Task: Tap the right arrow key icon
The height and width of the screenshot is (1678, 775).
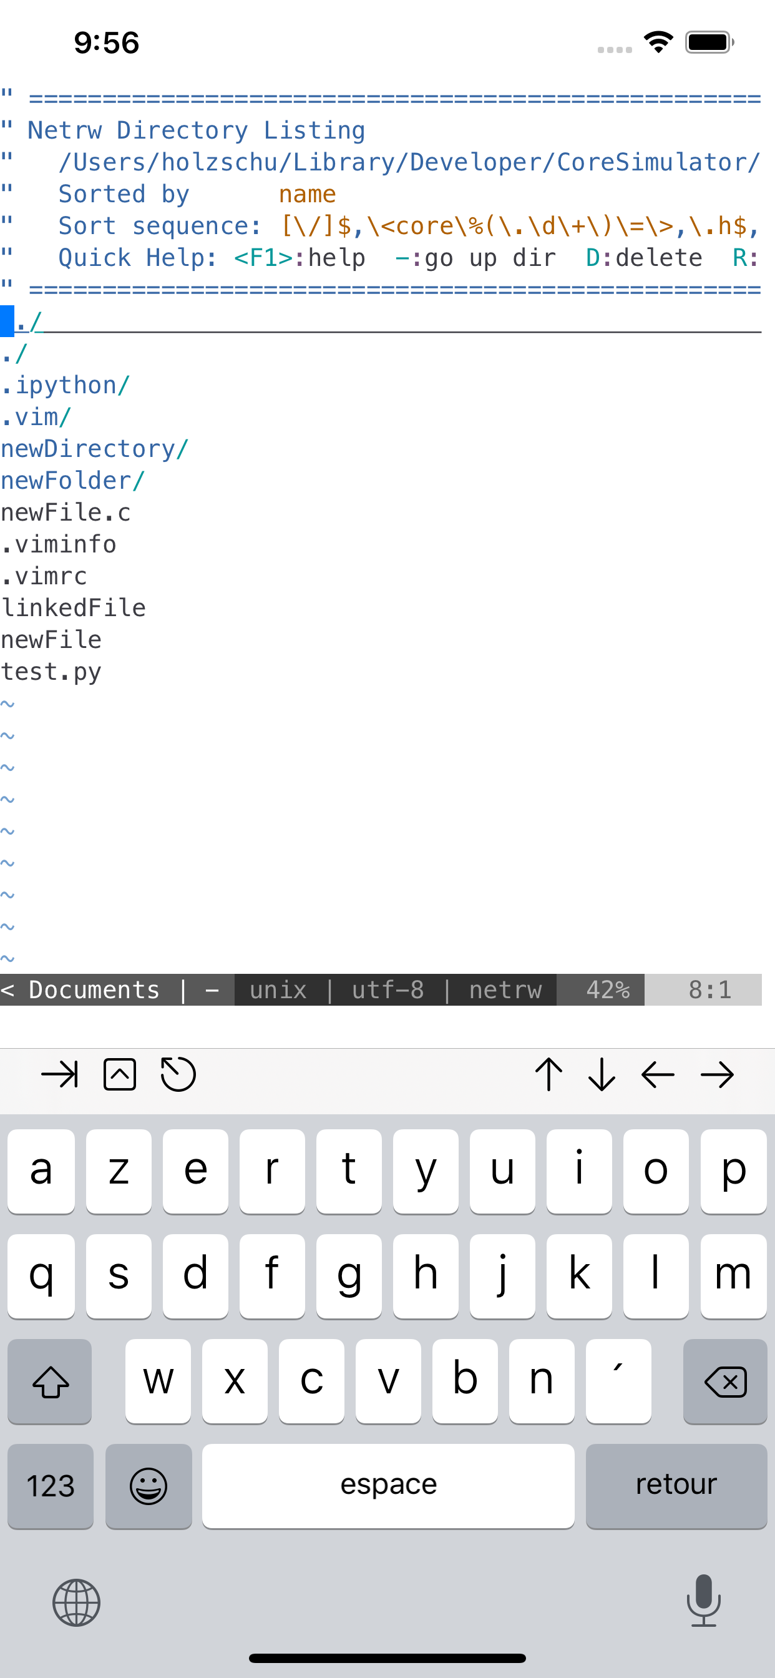Action: pos(717,1074)
